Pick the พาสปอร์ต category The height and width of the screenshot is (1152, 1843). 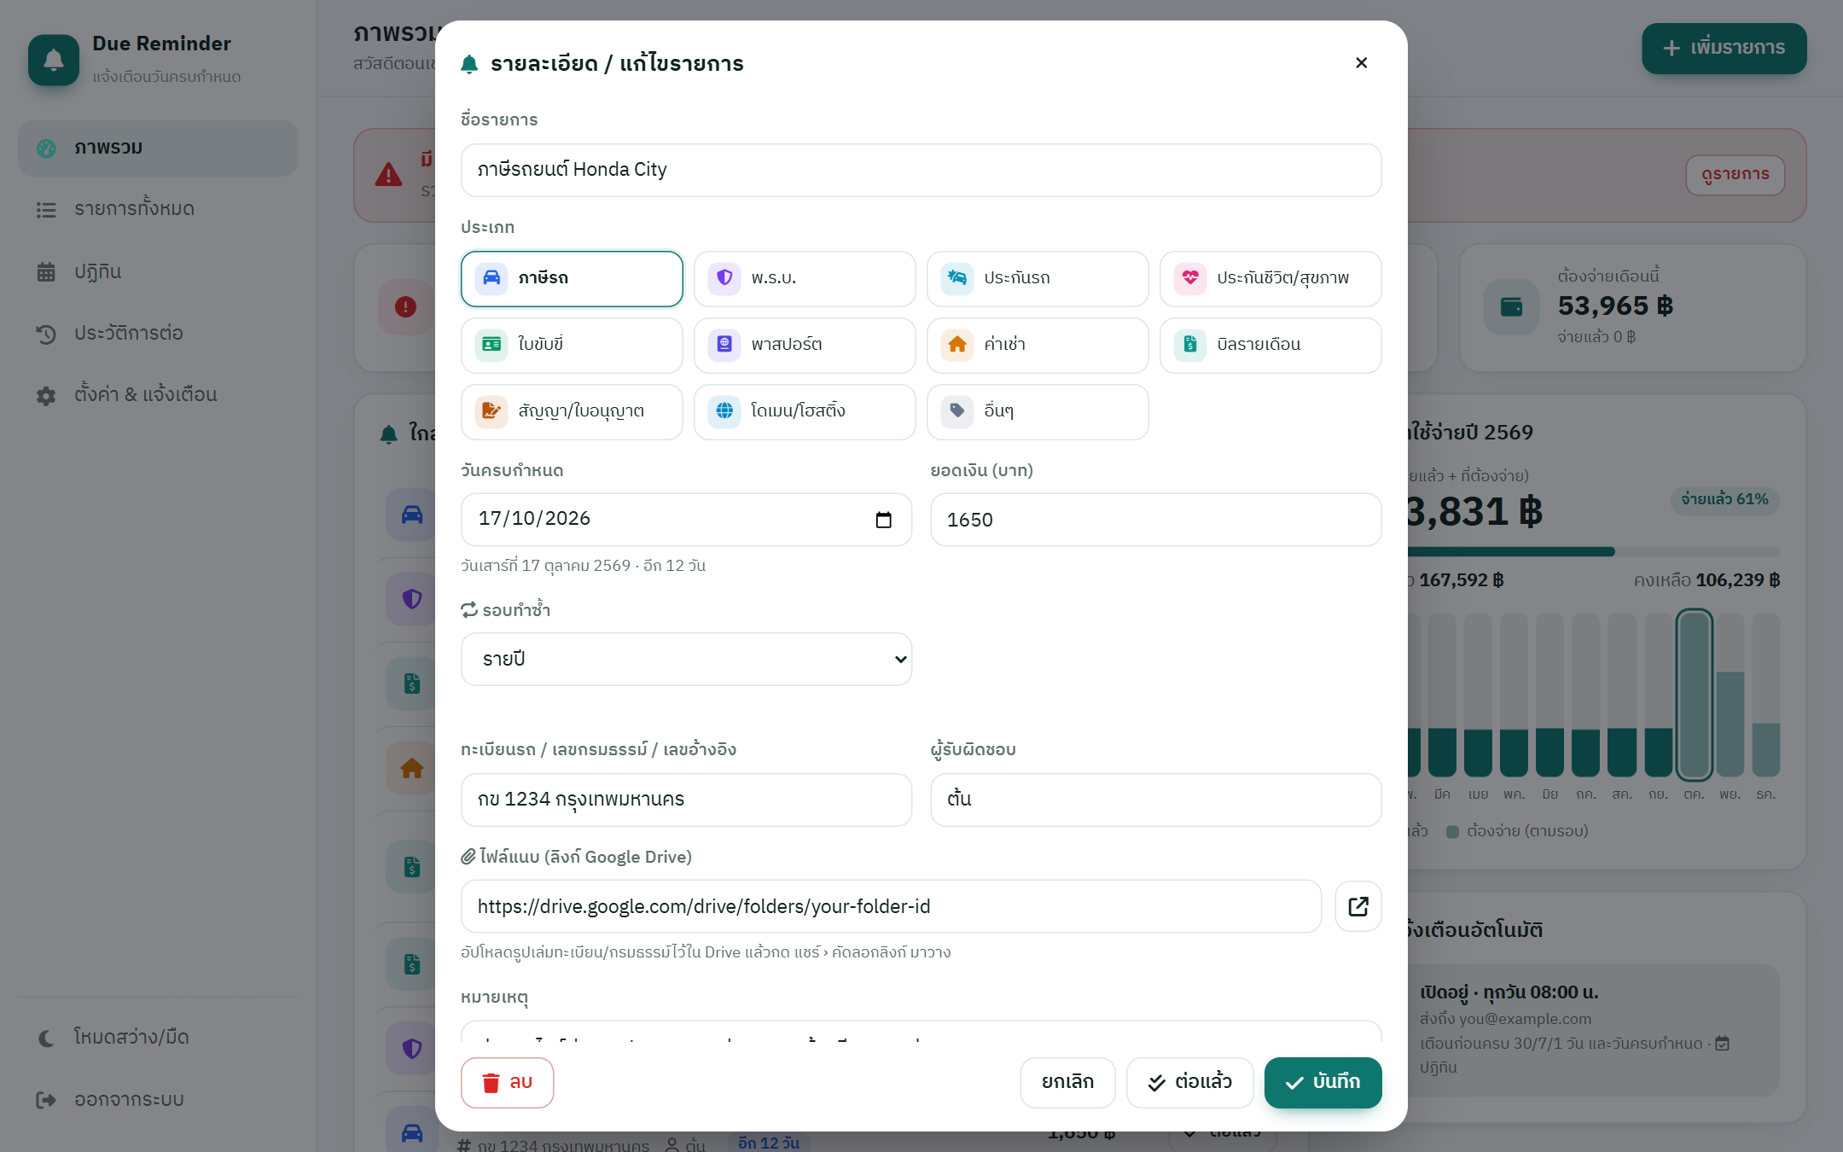805,345
